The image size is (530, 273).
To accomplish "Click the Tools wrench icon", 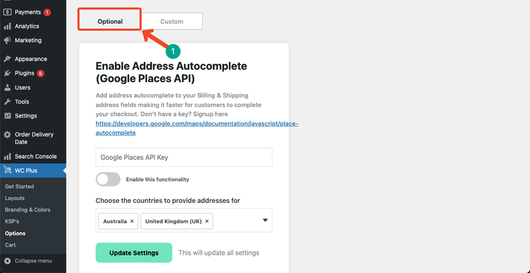I will [x=8, y=102].
